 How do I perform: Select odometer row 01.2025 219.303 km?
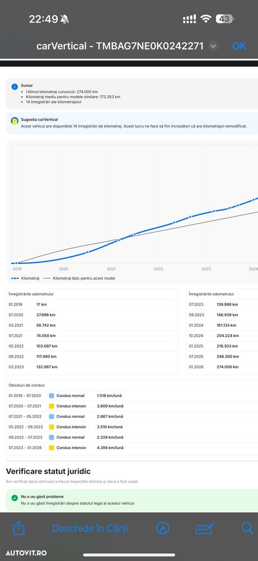223,346
